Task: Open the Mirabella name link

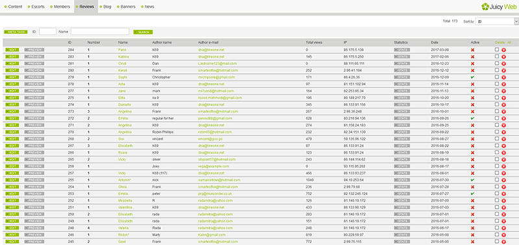Action: tap(125, 200)
